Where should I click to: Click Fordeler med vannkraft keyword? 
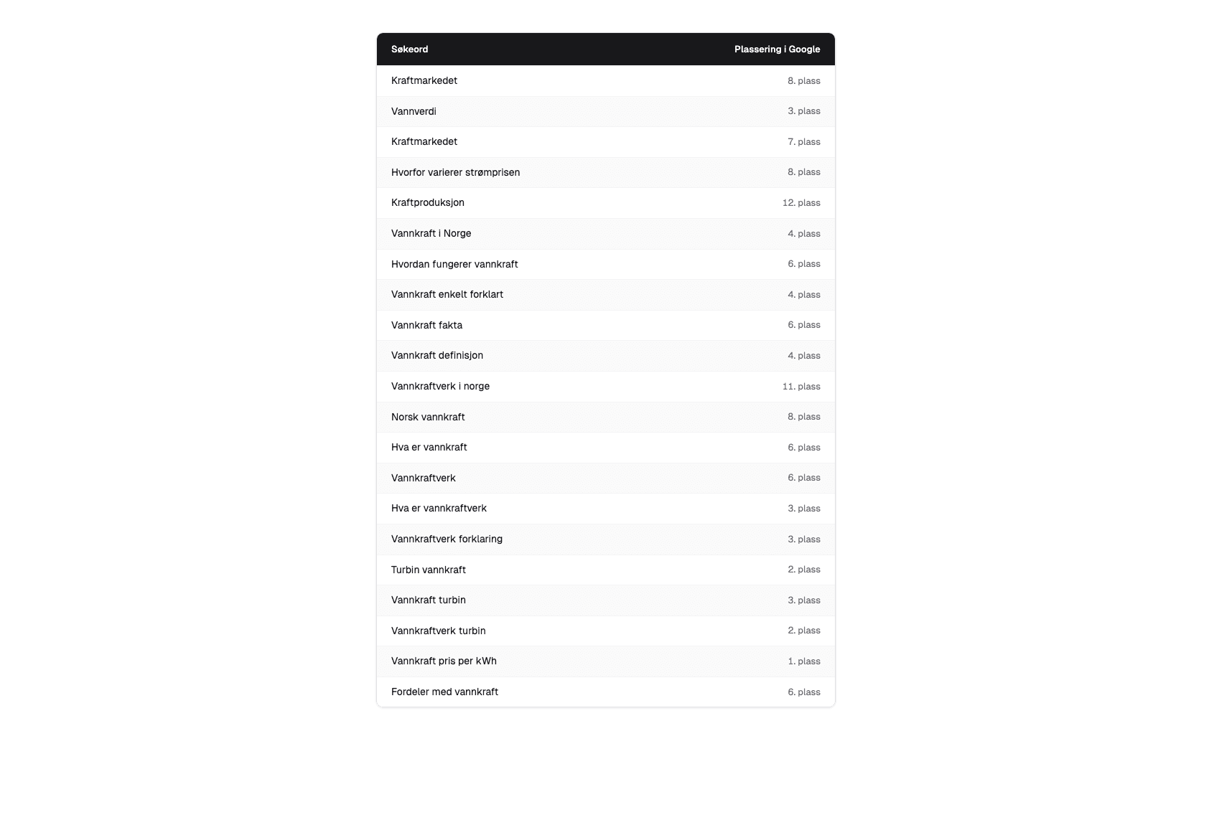coord(444,692)
